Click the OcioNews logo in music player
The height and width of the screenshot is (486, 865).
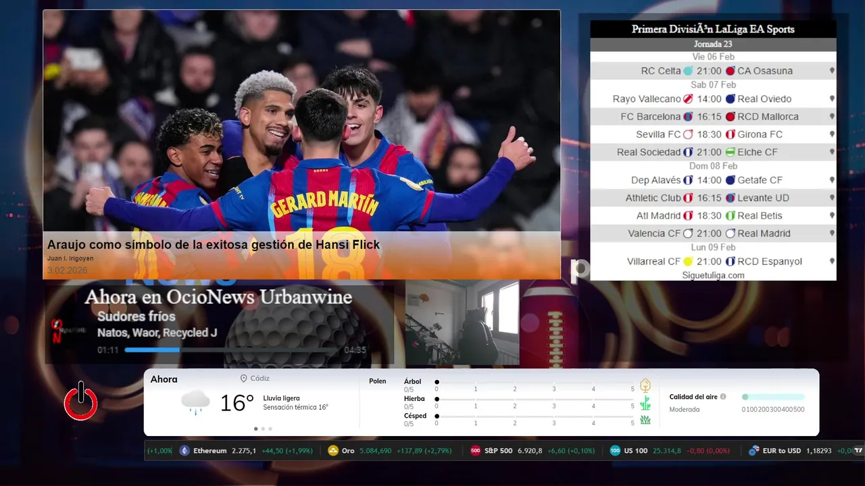click(68, 330)
